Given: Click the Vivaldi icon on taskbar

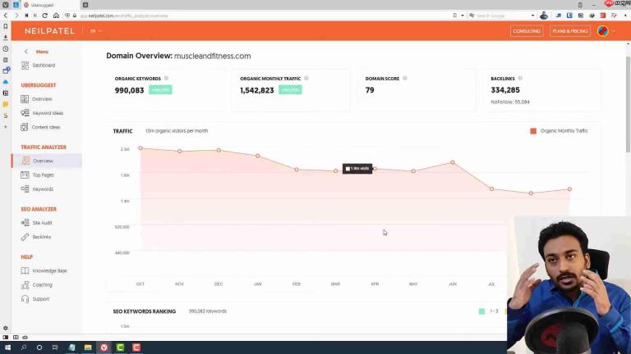Looking at the screenshot, I should (x=104, y=347).
